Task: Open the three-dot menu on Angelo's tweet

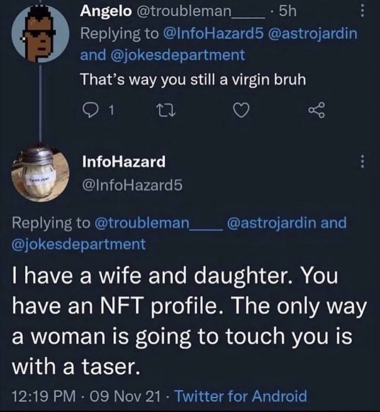Action: tap(361, 12)
